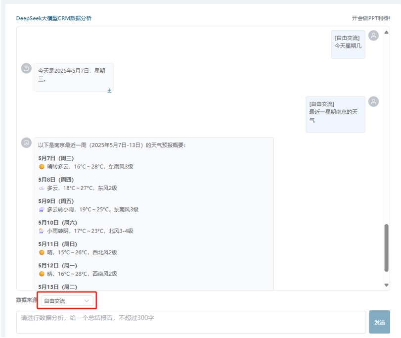401x338 pixels.
Task: Click the 今天星期几 user message bubble
Action: coord(348,44)
